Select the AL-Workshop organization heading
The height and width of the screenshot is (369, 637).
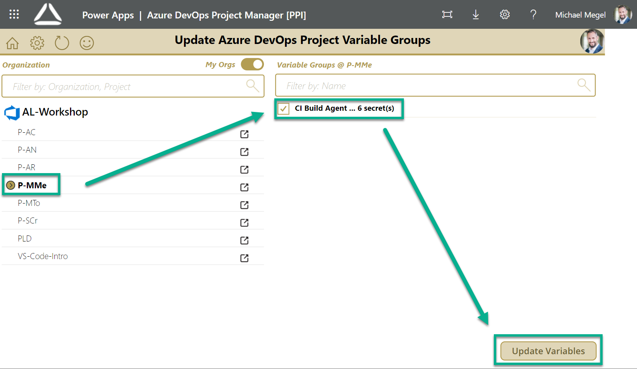(55, 112)
